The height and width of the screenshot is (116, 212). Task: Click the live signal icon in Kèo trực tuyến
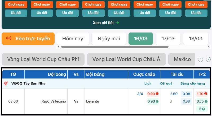(9, 39)
